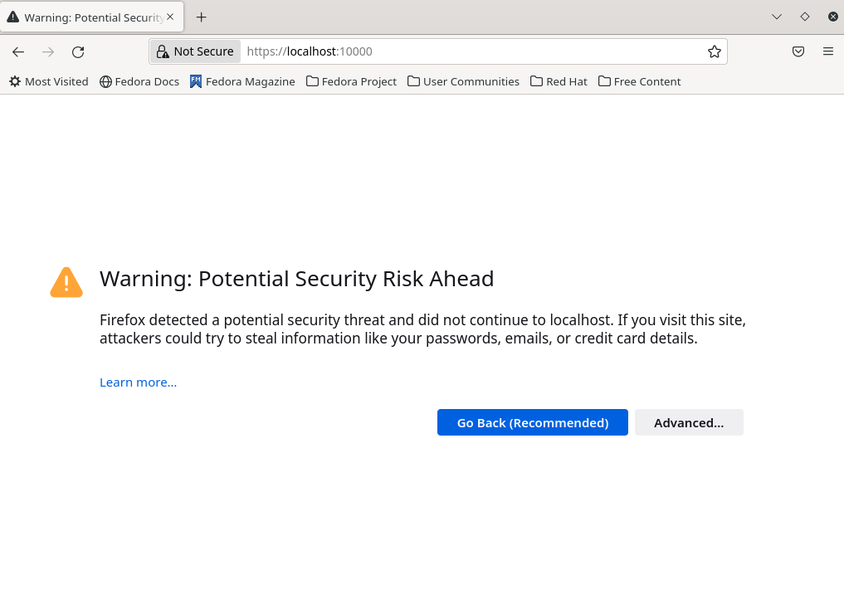
Task: Open a new tab with plus icon
Action: [201, 17]
